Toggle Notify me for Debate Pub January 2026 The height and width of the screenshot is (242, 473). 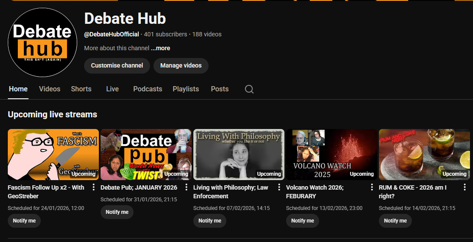coord(117,212)
